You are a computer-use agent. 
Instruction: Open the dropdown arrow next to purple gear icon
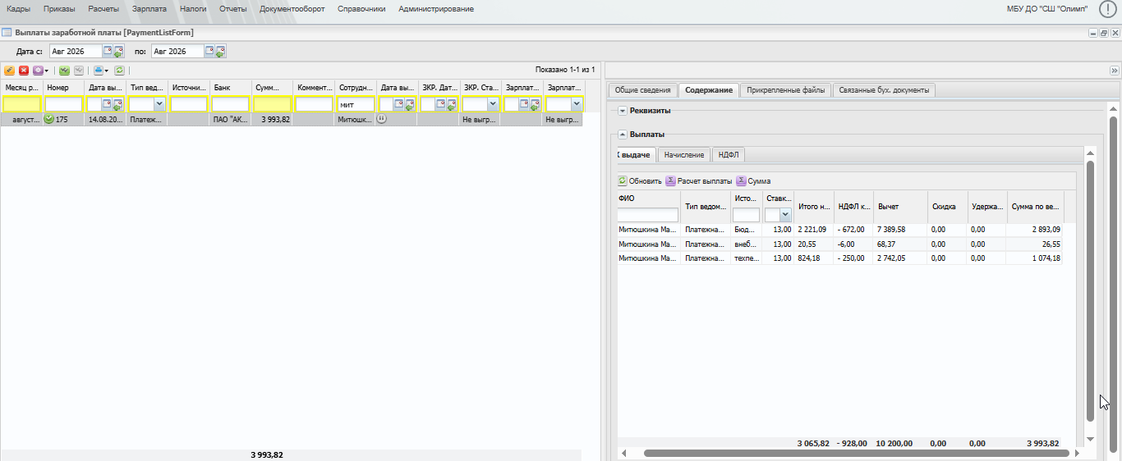[x=46, y=71]
